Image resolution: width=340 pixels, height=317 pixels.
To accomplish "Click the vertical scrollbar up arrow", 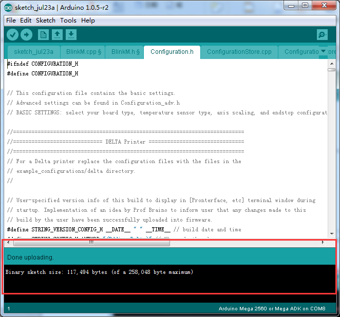I will (332, 64).
